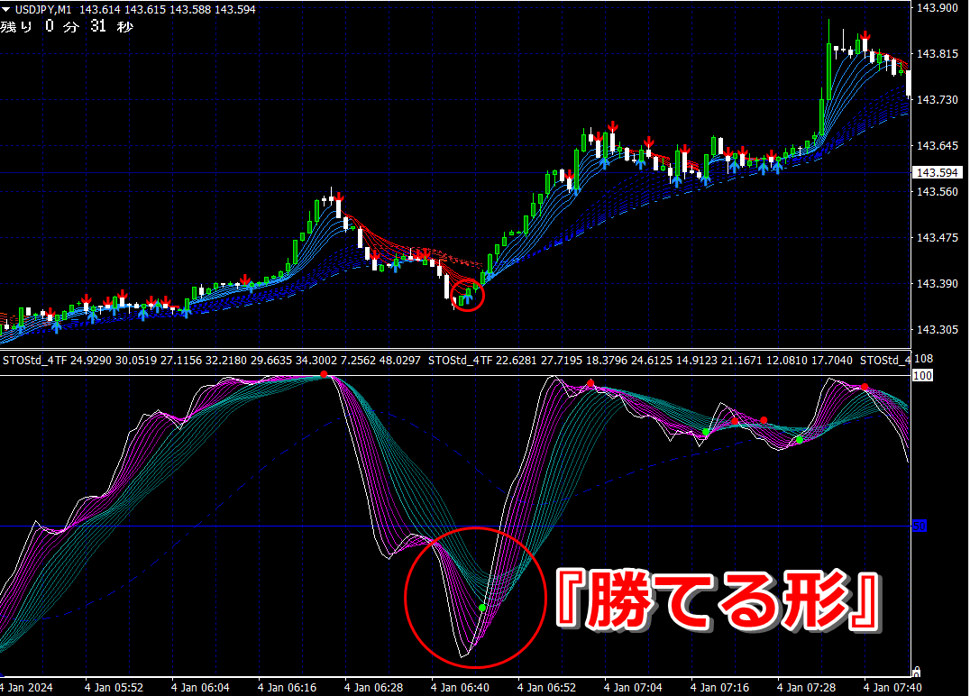
Task: Click the 108 indicator scale value
Action: pyautogui.click(x=924, y=359)
